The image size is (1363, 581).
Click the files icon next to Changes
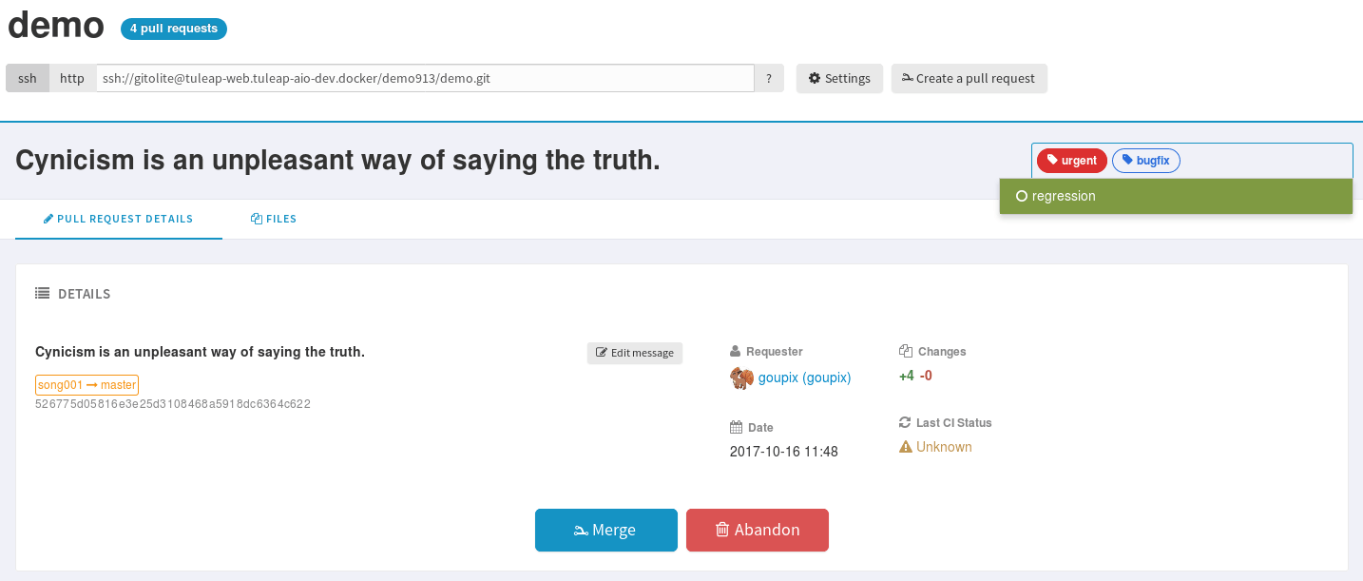point(904,351)
